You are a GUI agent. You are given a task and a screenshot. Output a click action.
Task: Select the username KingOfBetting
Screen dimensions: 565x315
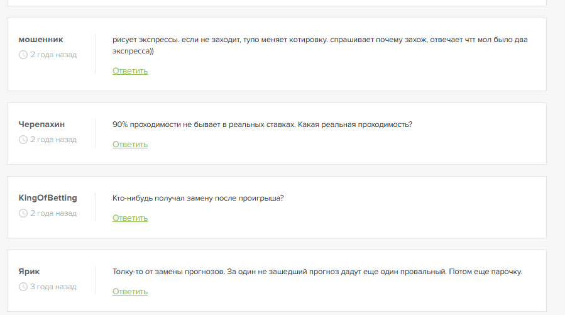pyautogui.click(x=48, y=198)
